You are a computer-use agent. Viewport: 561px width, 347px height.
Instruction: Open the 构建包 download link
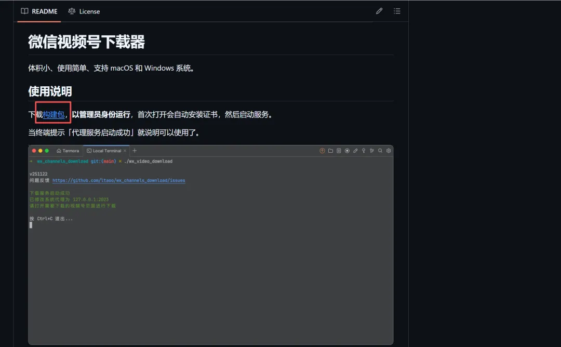tap(54, 114)
